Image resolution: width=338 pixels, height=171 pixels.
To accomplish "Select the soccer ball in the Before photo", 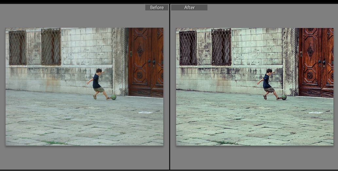I will point(114,97).
